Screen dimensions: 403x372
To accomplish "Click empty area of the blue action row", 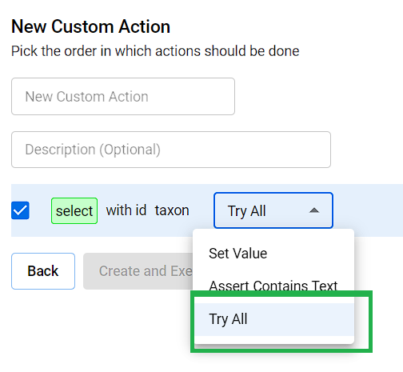I will (x=368, y=210).
